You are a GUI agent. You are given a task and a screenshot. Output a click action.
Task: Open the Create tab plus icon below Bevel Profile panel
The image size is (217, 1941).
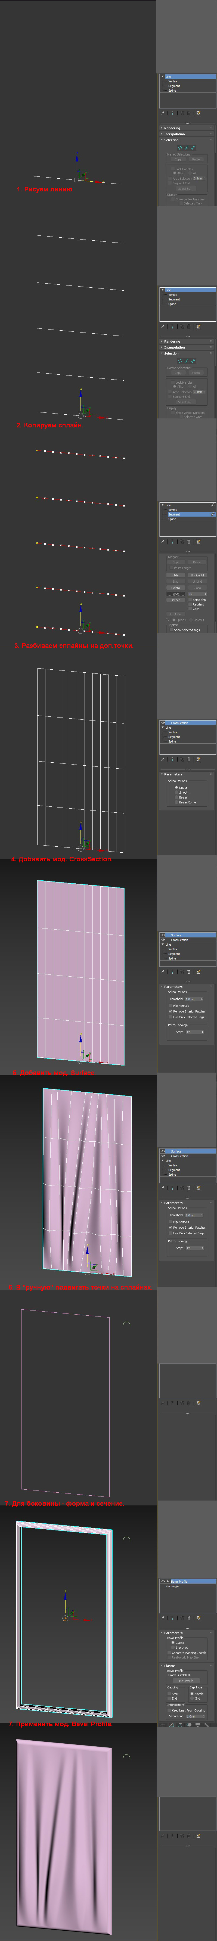click(163, 1725)
